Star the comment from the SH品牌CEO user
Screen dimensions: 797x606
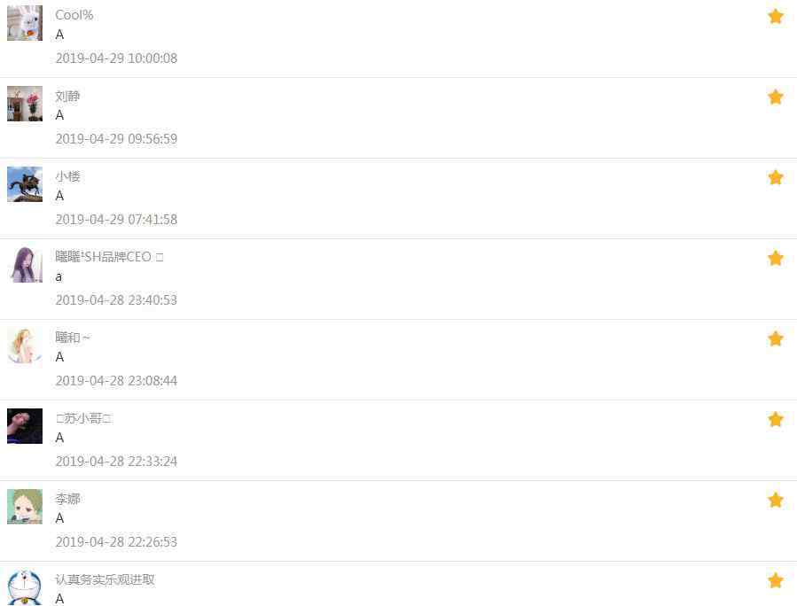pyautogui.click(x=775, y=258)
